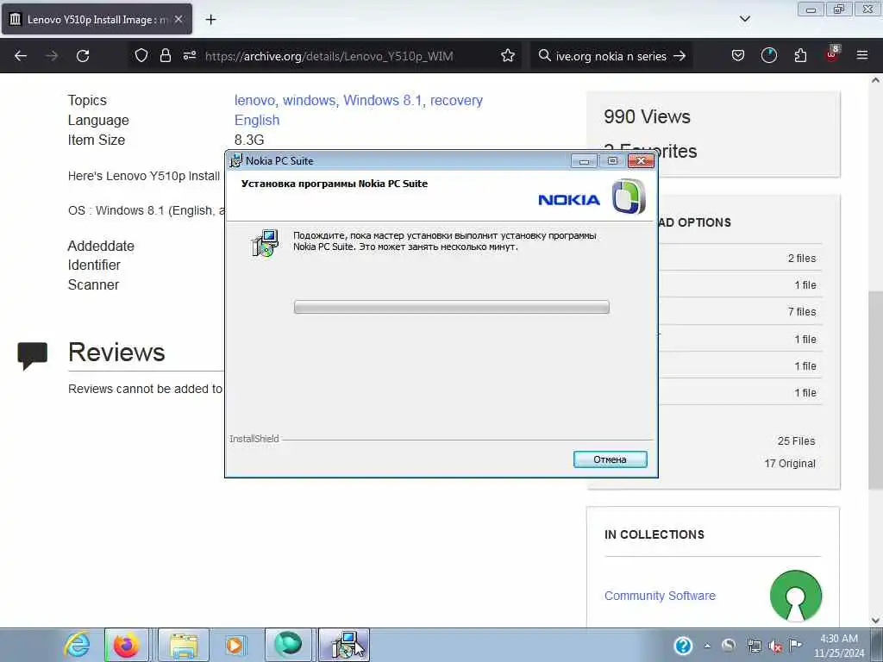Open Windows Media Player in taskbar
Image resolution: width=883 pixels, height=662 pixels.
[x=235, y=645]
